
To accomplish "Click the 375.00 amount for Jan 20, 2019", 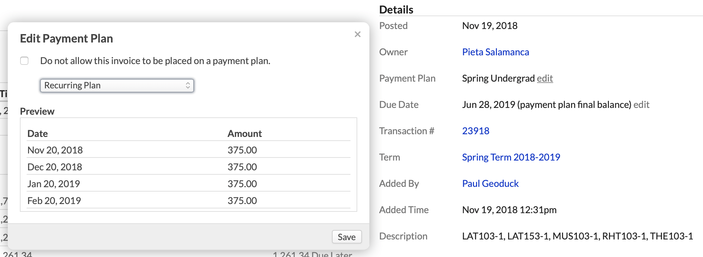I will pyautogui.click(x=242, y=184).
